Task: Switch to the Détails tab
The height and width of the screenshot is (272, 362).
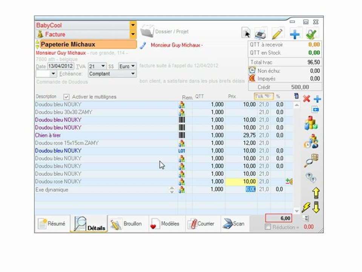Action: coord(89,224)
